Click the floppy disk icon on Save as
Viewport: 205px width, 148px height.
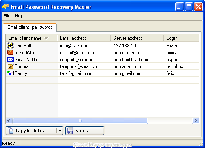coord(70,131)
